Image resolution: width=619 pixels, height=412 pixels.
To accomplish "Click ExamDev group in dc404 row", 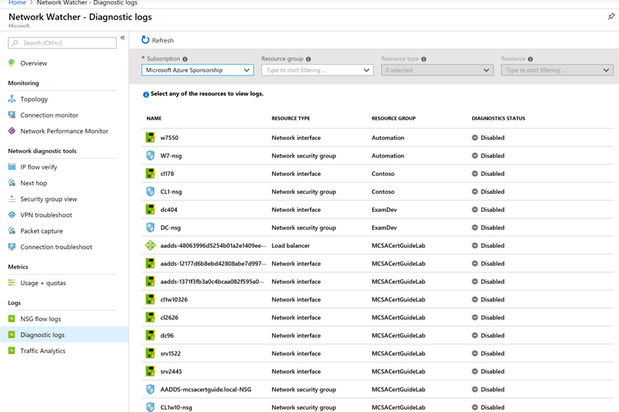I will [x=384, y=209].
